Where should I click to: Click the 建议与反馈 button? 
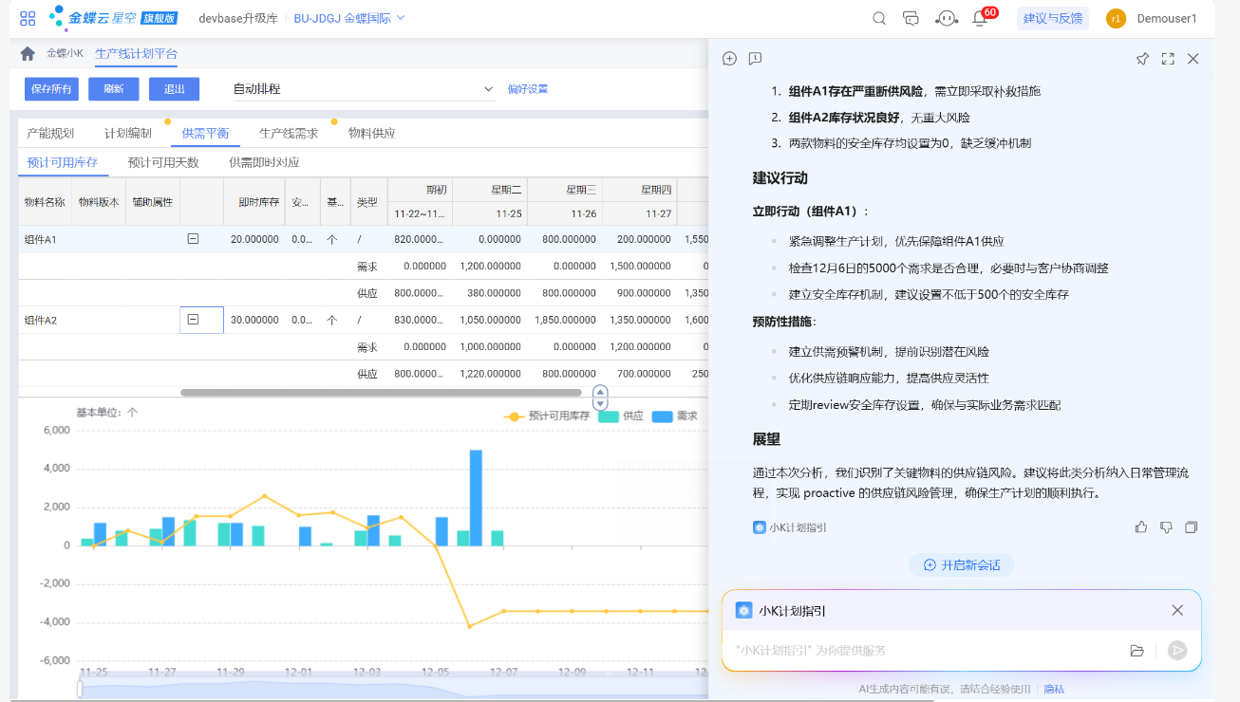[x=1053, y=18]
